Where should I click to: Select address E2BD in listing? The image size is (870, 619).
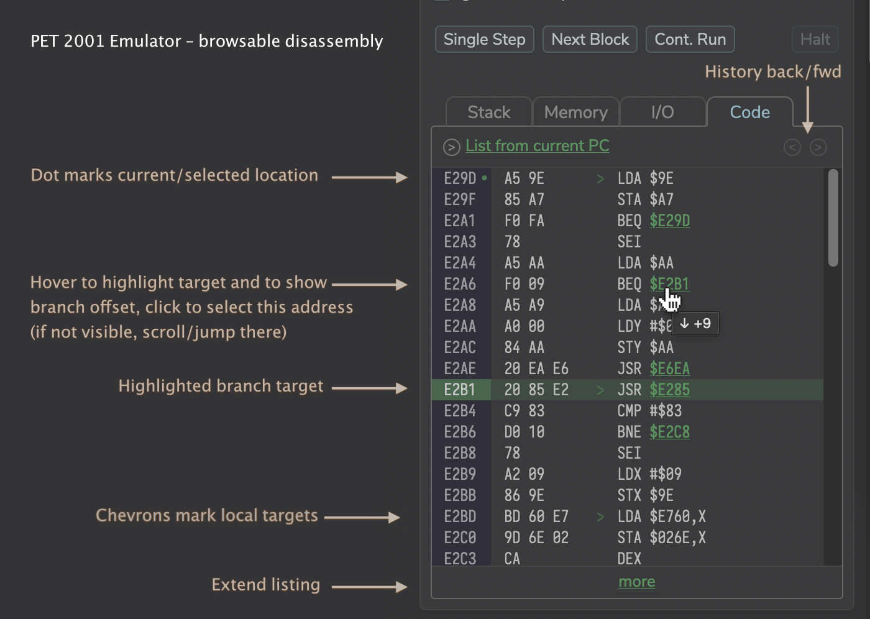coord(460,516)
